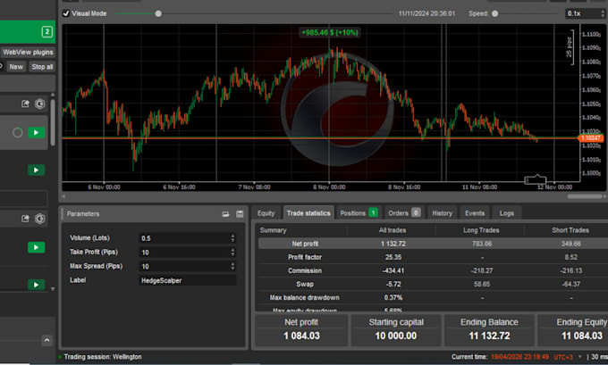Image resolution: width=608 pixels, height=365 pixels.
Task: Start the instance beside the circle indicator
Action: coord(36,133)
